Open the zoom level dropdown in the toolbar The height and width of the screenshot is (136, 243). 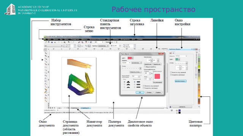point(103,42)
